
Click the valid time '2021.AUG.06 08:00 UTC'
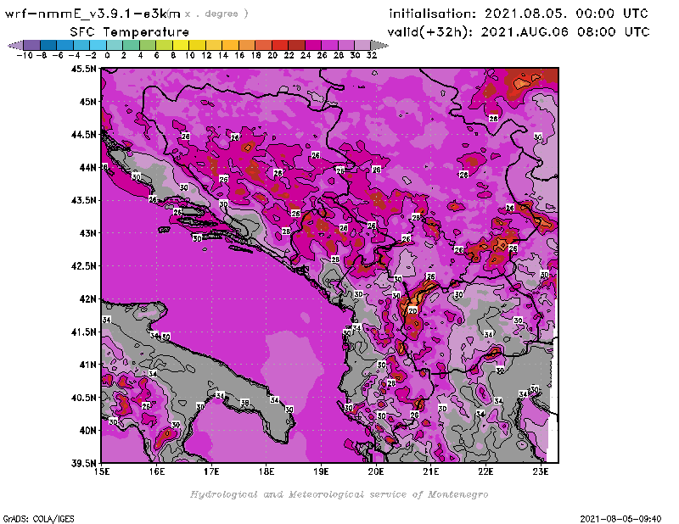point(565,32)
